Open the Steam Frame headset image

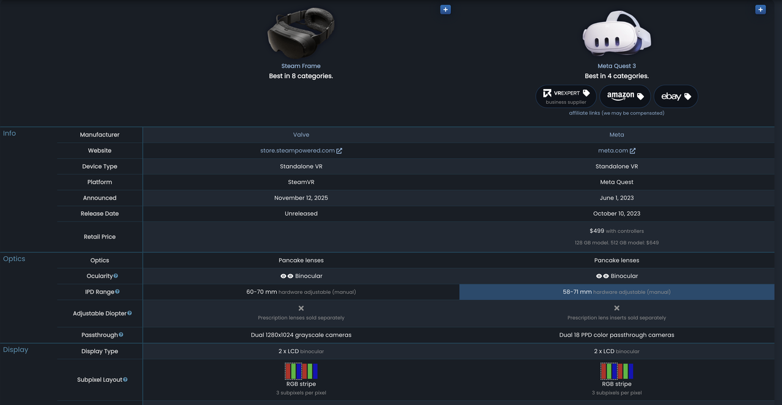[x=301, y=34]
